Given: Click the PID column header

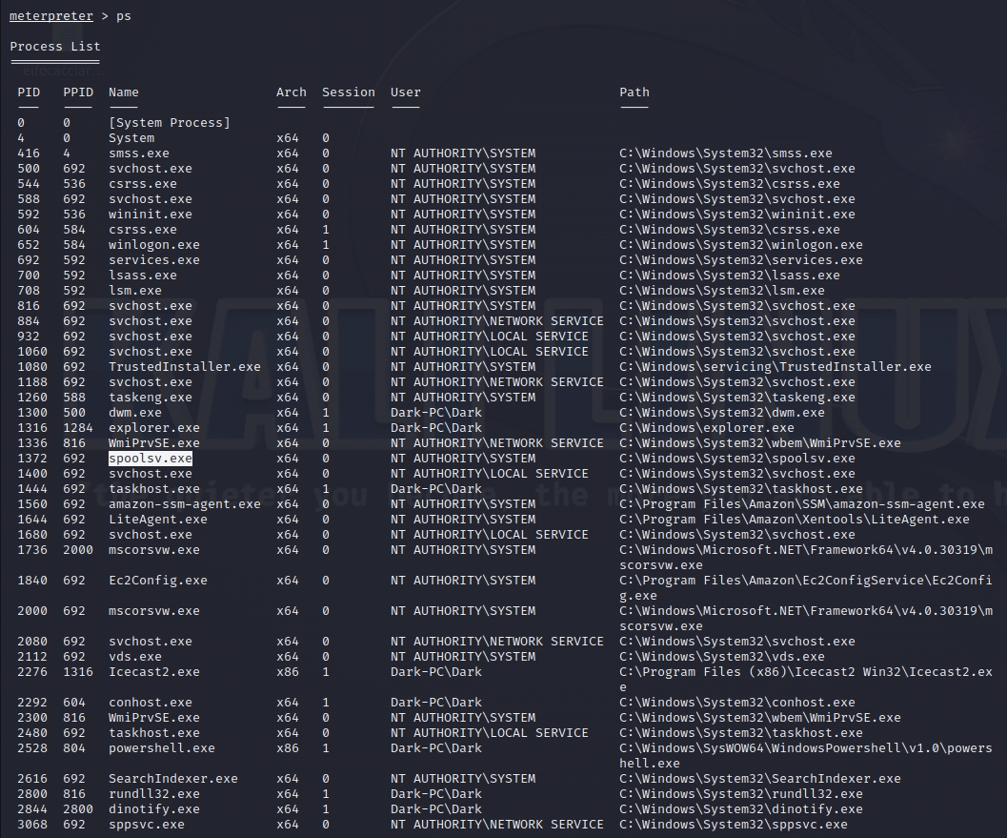Looking at the screenshot, I should click(x=29, y=92).
